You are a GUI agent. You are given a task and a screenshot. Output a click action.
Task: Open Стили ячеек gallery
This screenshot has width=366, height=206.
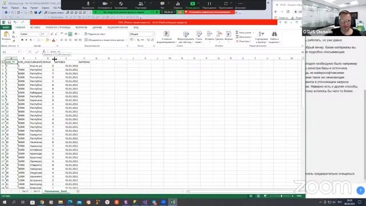[199, 37]
